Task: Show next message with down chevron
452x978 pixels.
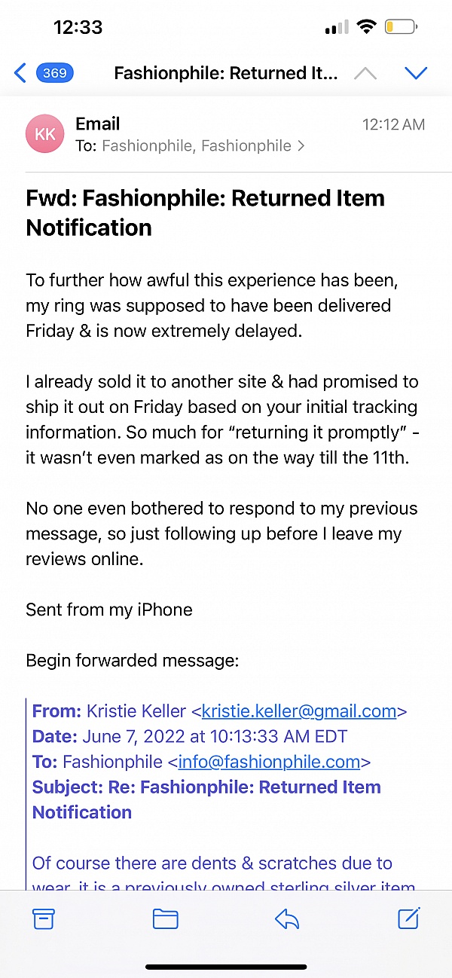Action: (x=416, y=73)
